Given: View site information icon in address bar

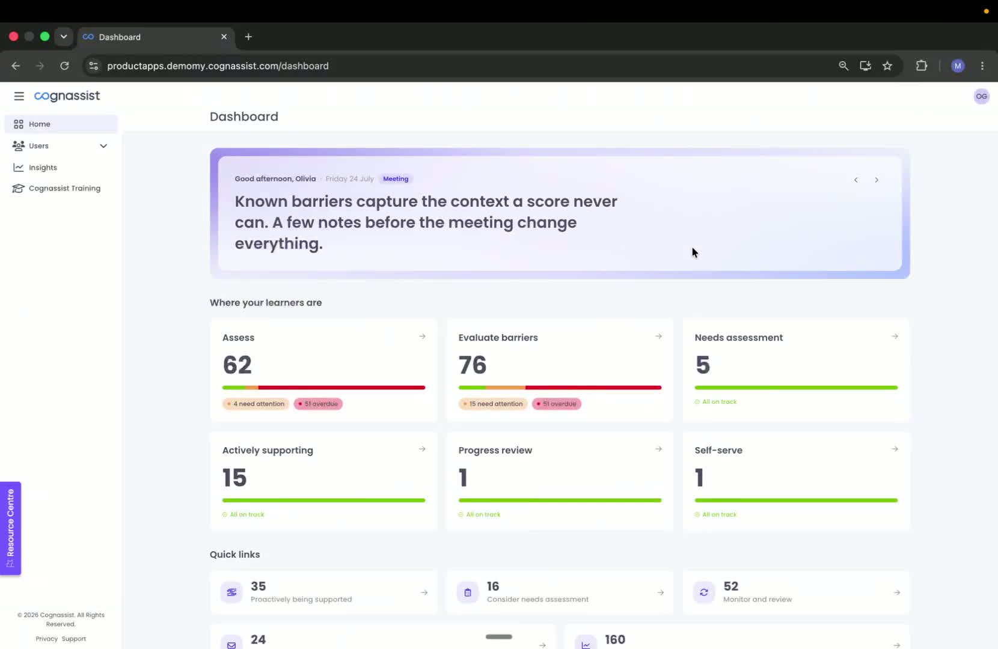Looking at the screenshot, I should (93, 66).
